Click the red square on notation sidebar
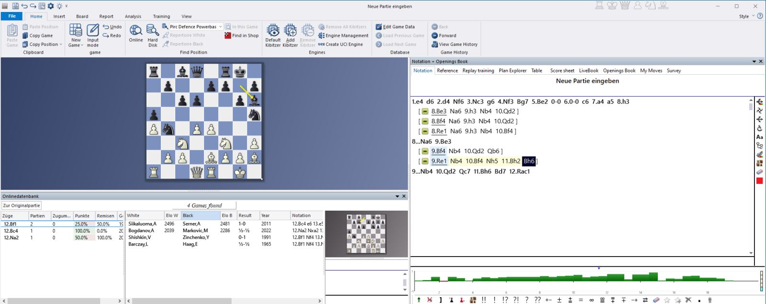Image resolution: width=766 pixels, height=304 pixels. (x=759, y=181)
